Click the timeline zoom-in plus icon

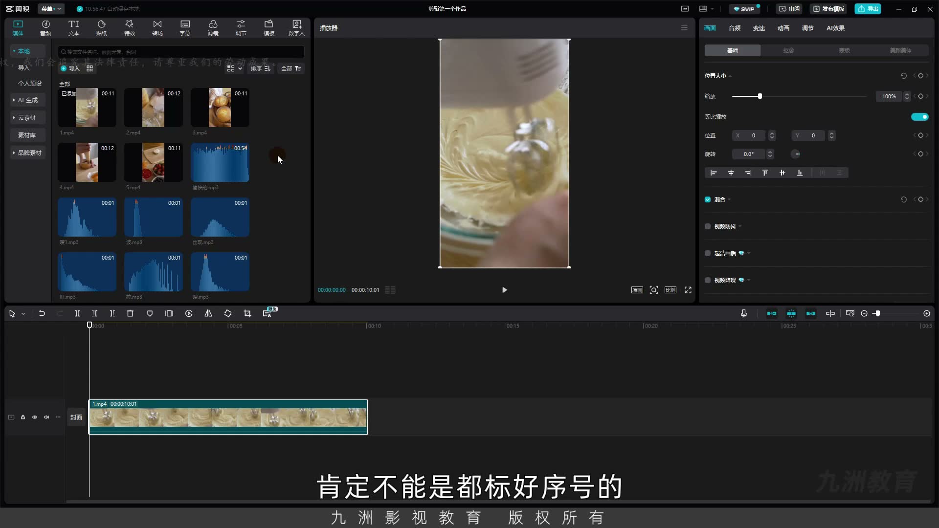(927, 313)
